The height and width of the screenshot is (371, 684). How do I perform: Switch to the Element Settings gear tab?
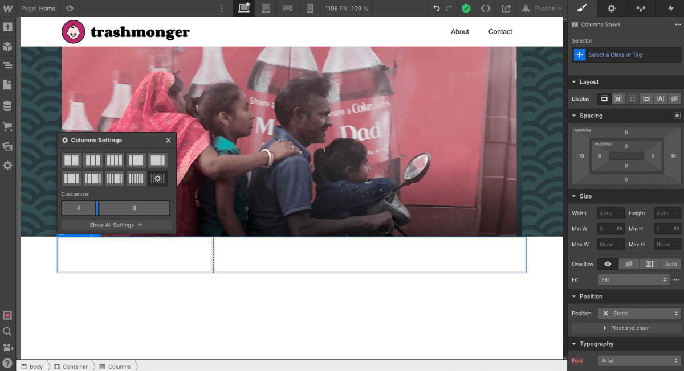(x=611, y=9)
